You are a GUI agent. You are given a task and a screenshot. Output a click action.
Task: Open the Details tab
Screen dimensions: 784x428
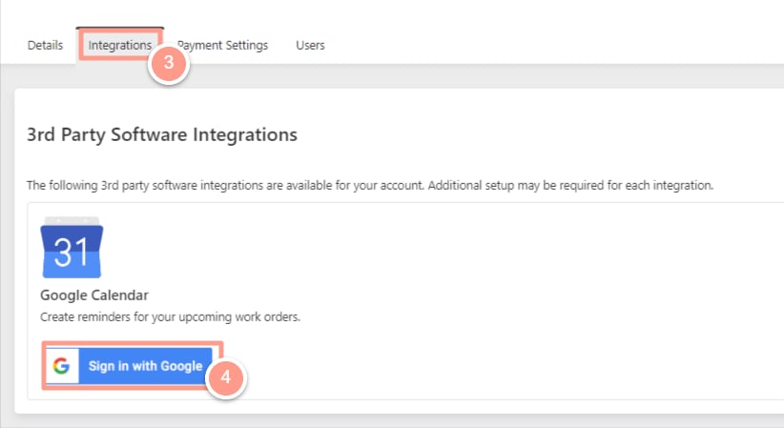tap(45, 45)
